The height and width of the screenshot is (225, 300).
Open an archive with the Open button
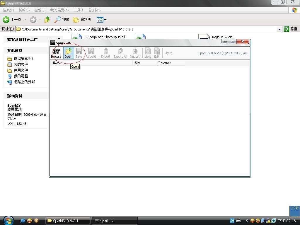tap(68, 53)
